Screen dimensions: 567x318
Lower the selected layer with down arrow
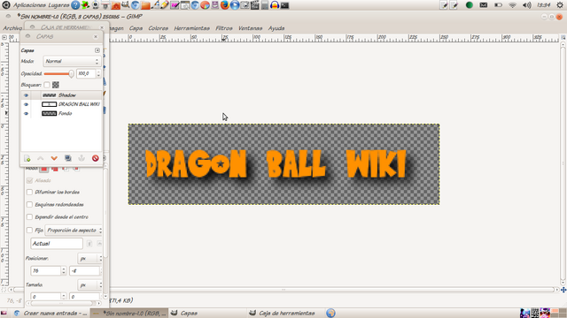tap(54, 158)
